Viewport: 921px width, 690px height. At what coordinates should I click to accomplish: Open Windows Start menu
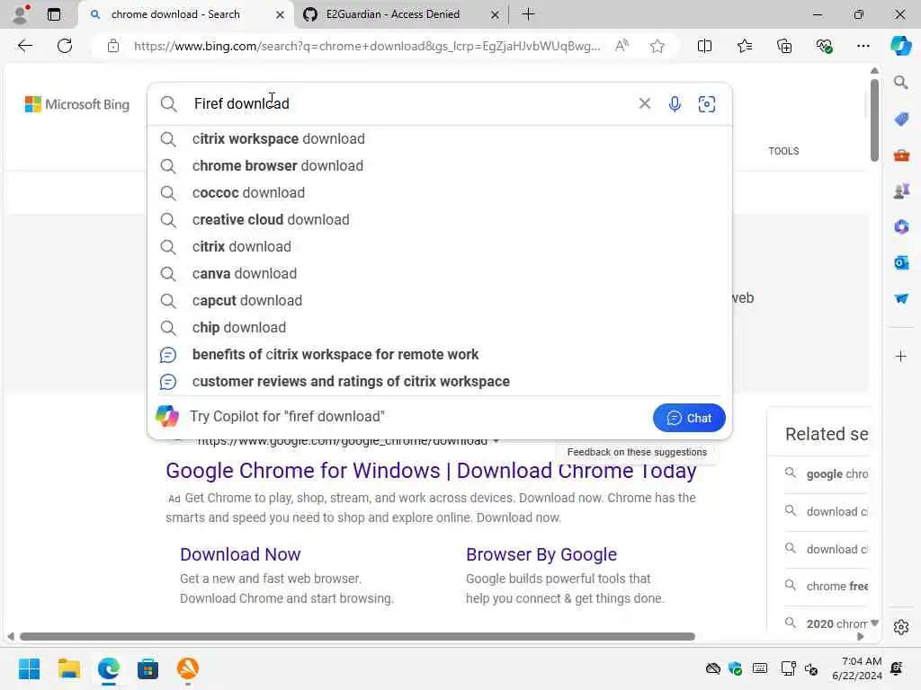coord(29,668)
